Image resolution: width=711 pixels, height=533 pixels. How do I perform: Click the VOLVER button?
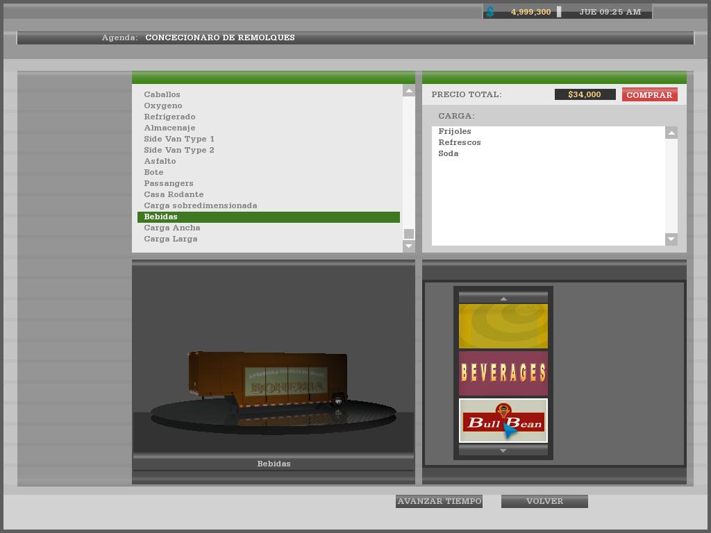click(544, 501)
